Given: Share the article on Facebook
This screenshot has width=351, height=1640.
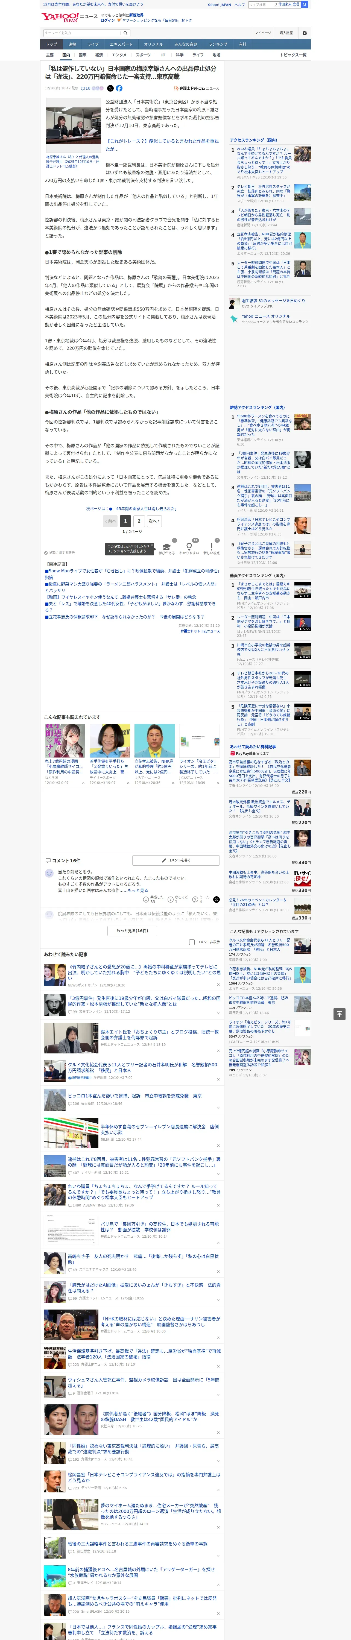Looking at the screenshot, I should (x=119, y=89).
